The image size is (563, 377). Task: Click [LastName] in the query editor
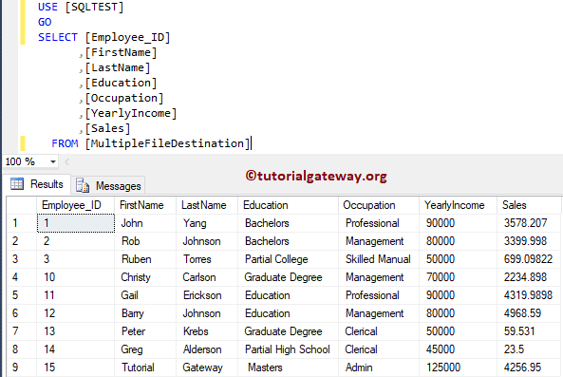point(118,67)
